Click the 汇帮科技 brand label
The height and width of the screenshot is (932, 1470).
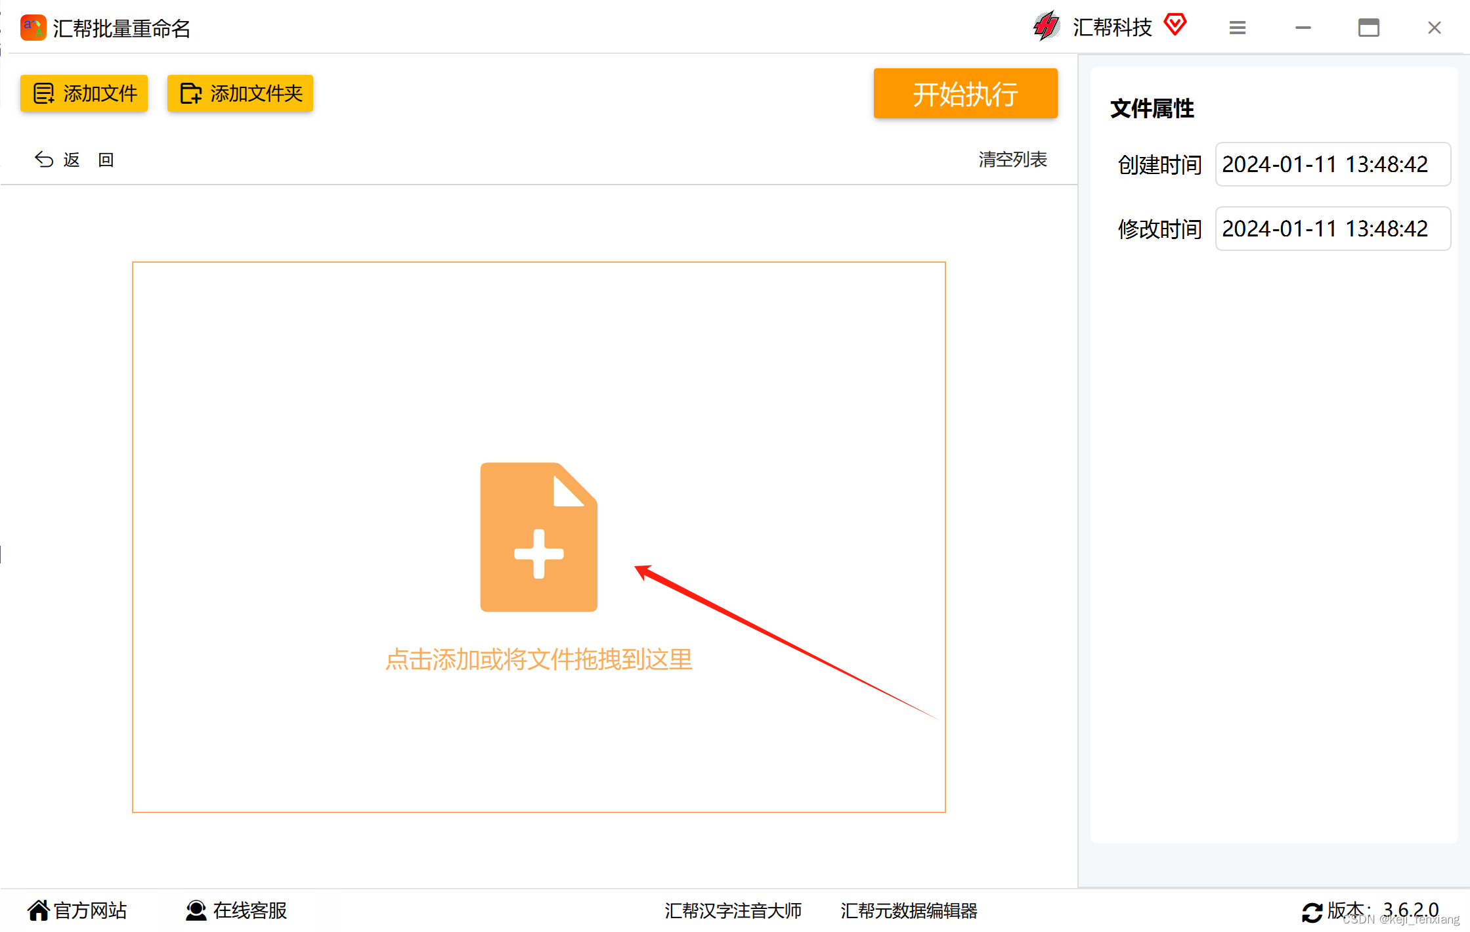[x=1112, y=28]
